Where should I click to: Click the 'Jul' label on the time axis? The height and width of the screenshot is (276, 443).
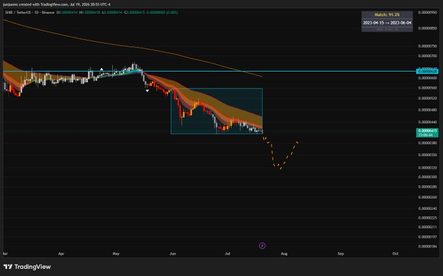(227, 253)
